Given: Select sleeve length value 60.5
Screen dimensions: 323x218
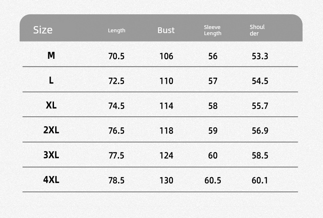Looking at the screenshot, I should pyautogui.click(x=213, y=180).
